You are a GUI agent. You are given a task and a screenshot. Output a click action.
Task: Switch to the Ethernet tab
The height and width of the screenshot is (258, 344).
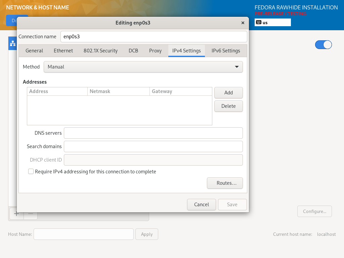click(63, 51)
